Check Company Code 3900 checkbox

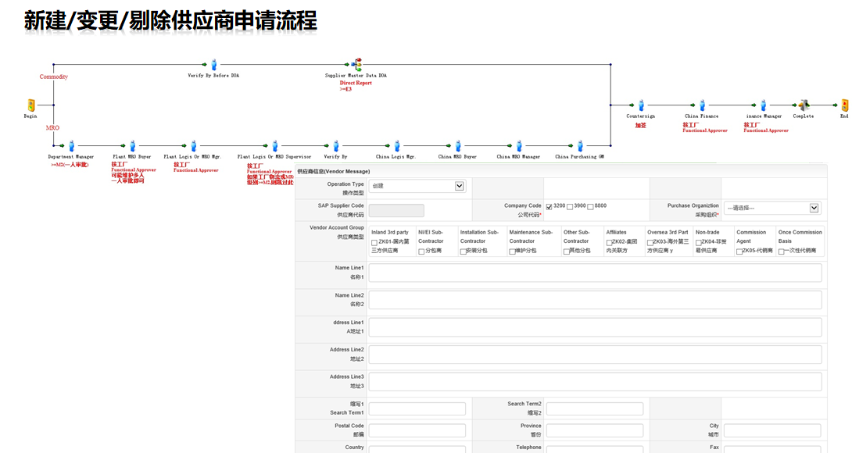570,207
